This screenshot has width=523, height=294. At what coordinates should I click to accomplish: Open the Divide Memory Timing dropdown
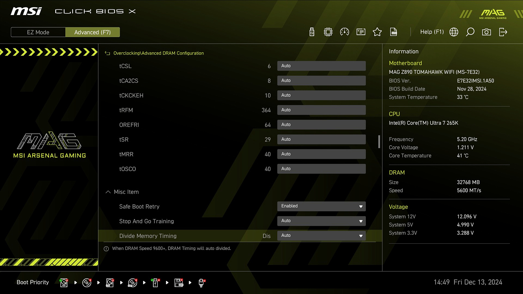321,236
